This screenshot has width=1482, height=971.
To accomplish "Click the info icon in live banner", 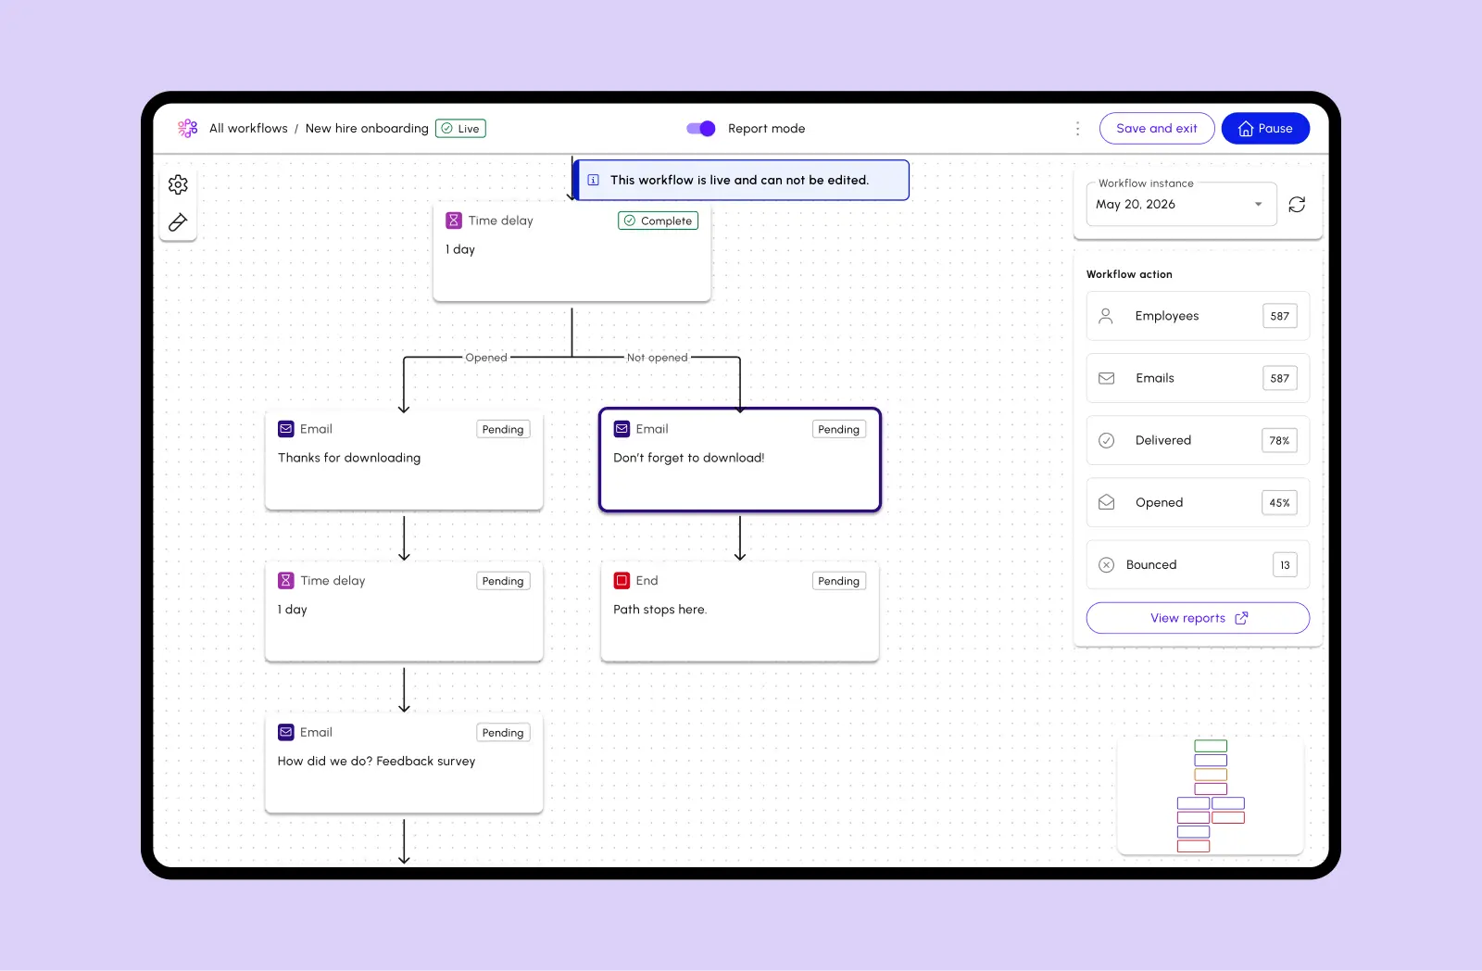I will (594, 181).
